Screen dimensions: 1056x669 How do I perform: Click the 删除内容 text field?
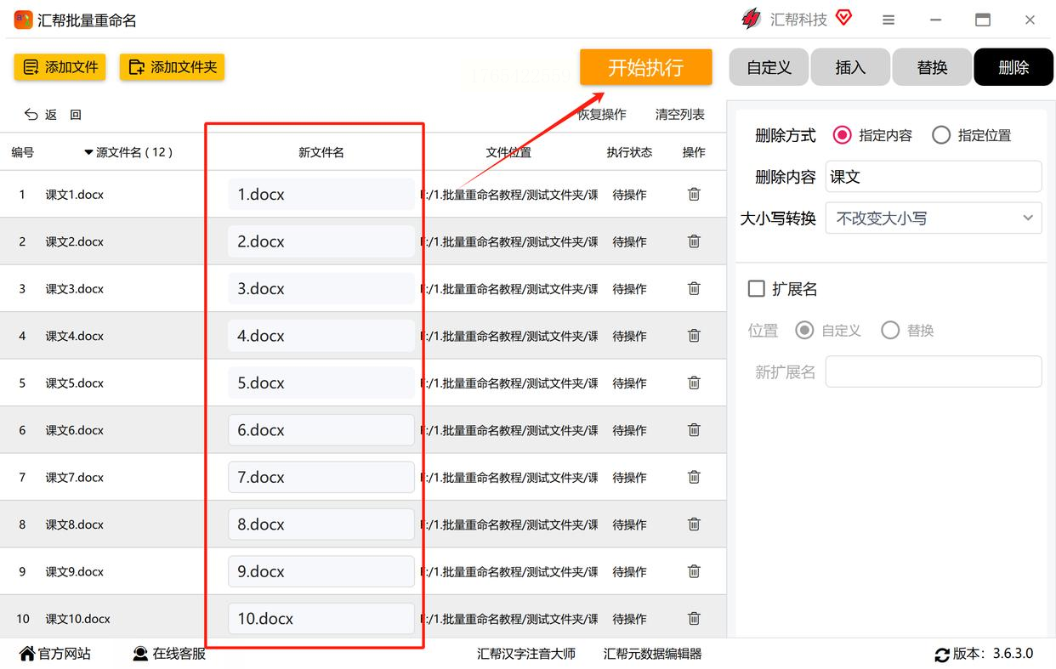(x=933, y=177)
